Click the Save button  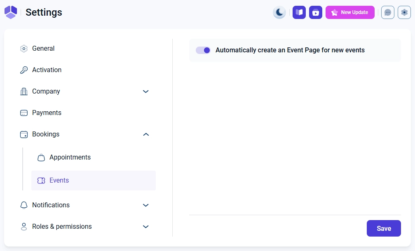coord(384,228)
